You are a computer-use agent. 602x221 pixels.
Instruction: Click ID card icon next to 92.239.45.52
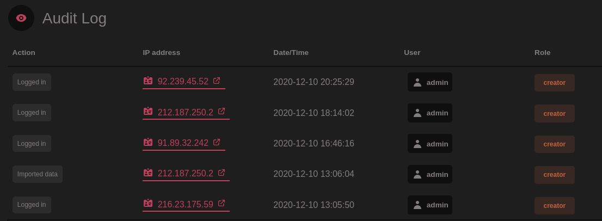click(148, 81)
